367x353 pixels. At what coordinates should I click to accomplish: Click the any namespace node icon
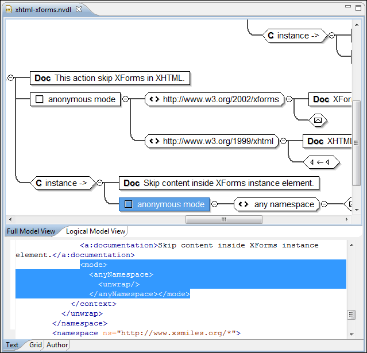point(243,204)
